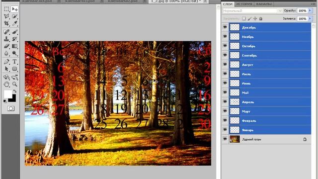
Task: Select the Eraser tool
Action: (6, 46)
